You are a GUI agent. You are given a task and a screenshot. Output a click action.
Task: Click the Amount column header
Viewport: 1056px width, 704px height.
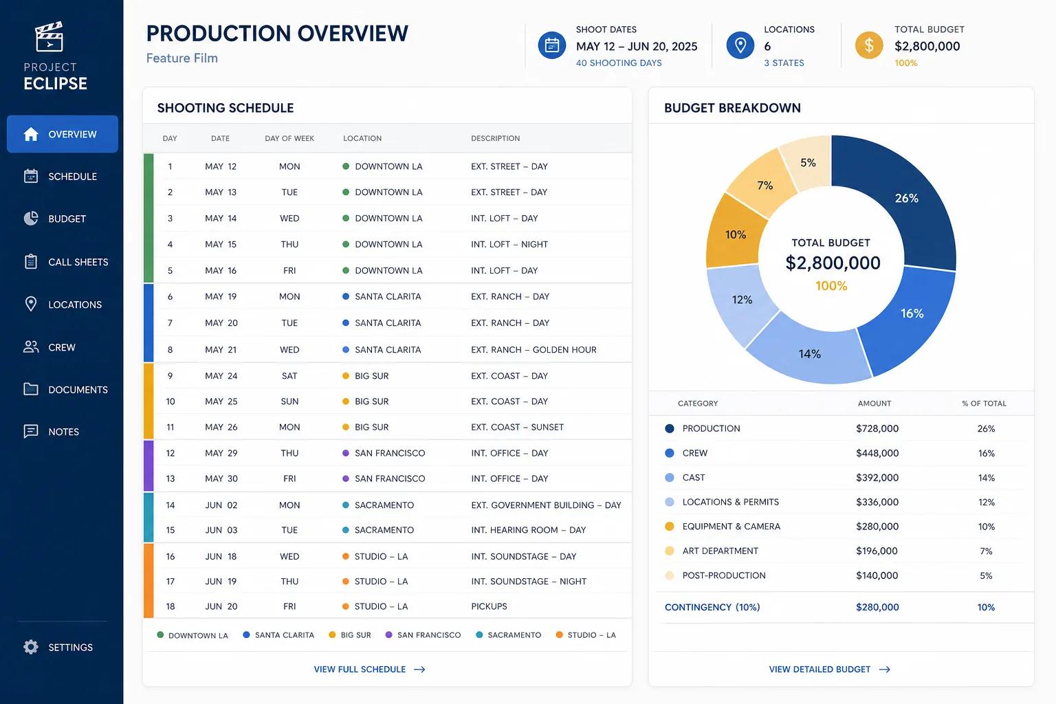874,404
